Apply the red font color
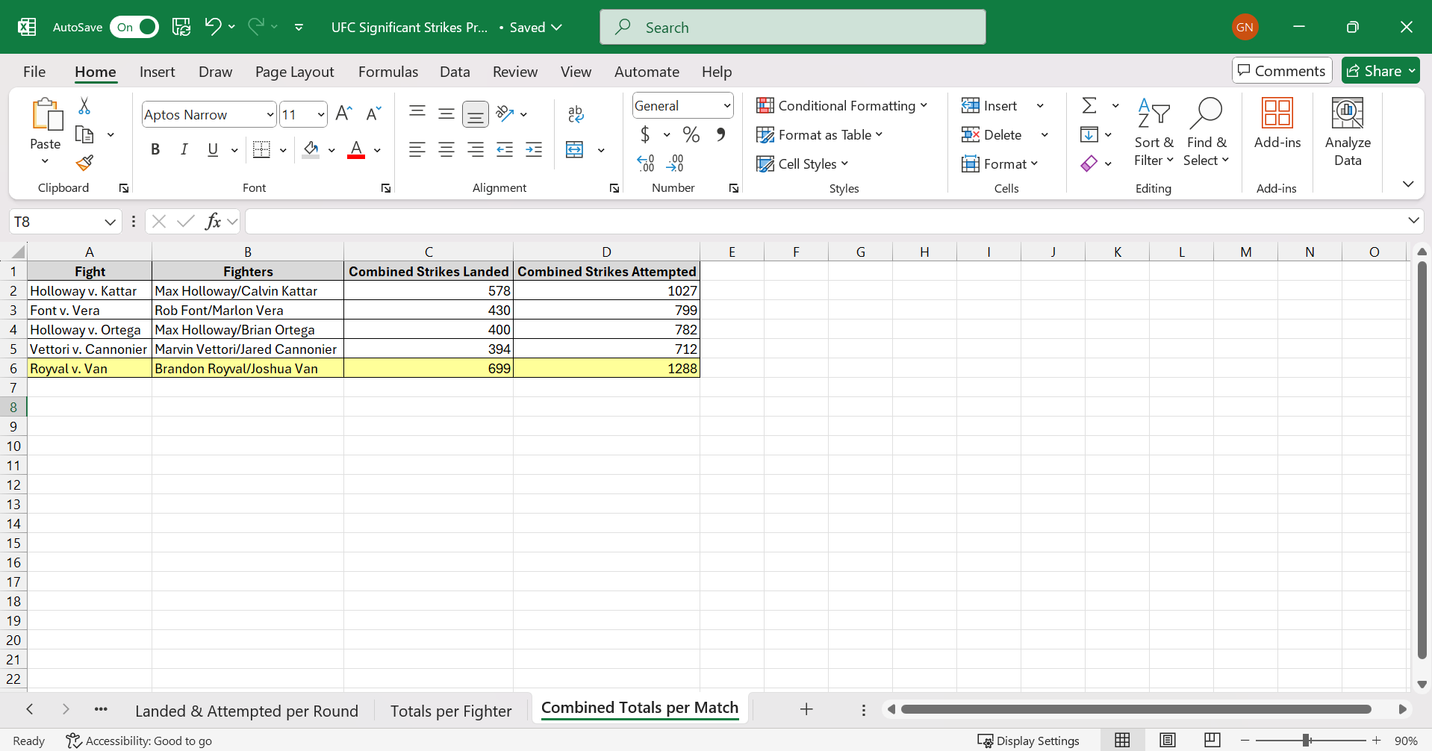Image resolution: width=1432 pixels, height=751 pixels. click(x=357, y=149)
